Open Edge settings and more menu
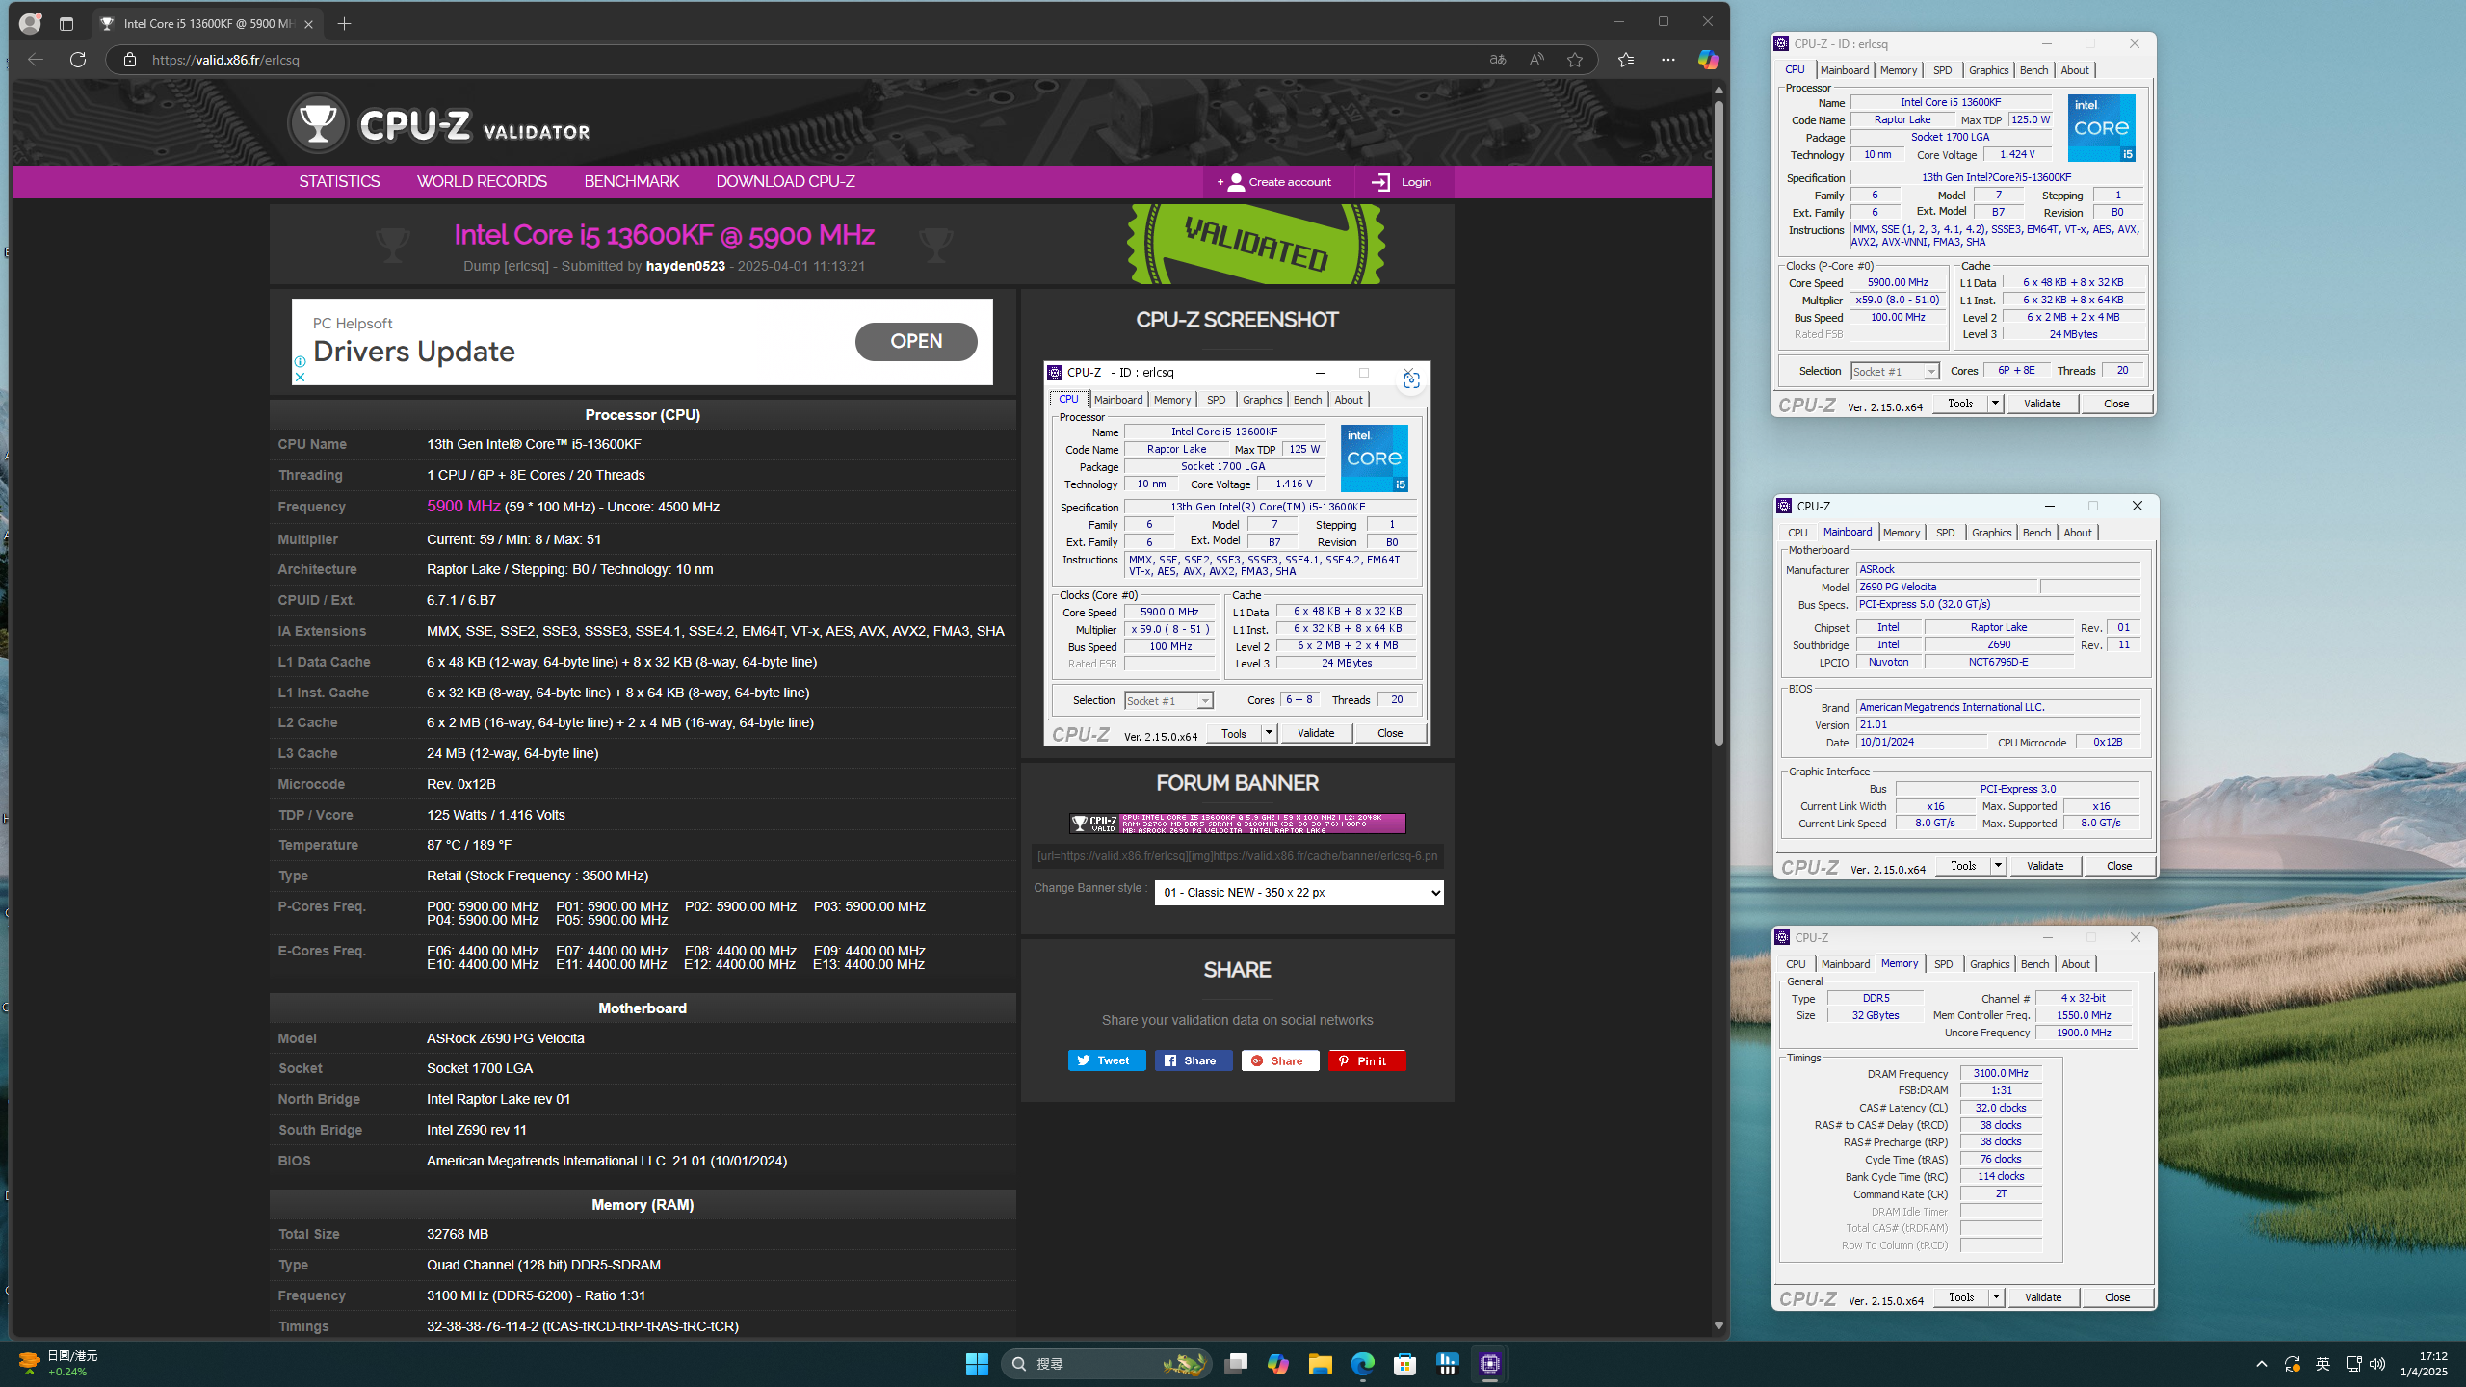Viewport: 2466px width, 1387px height. point(1667,60)
